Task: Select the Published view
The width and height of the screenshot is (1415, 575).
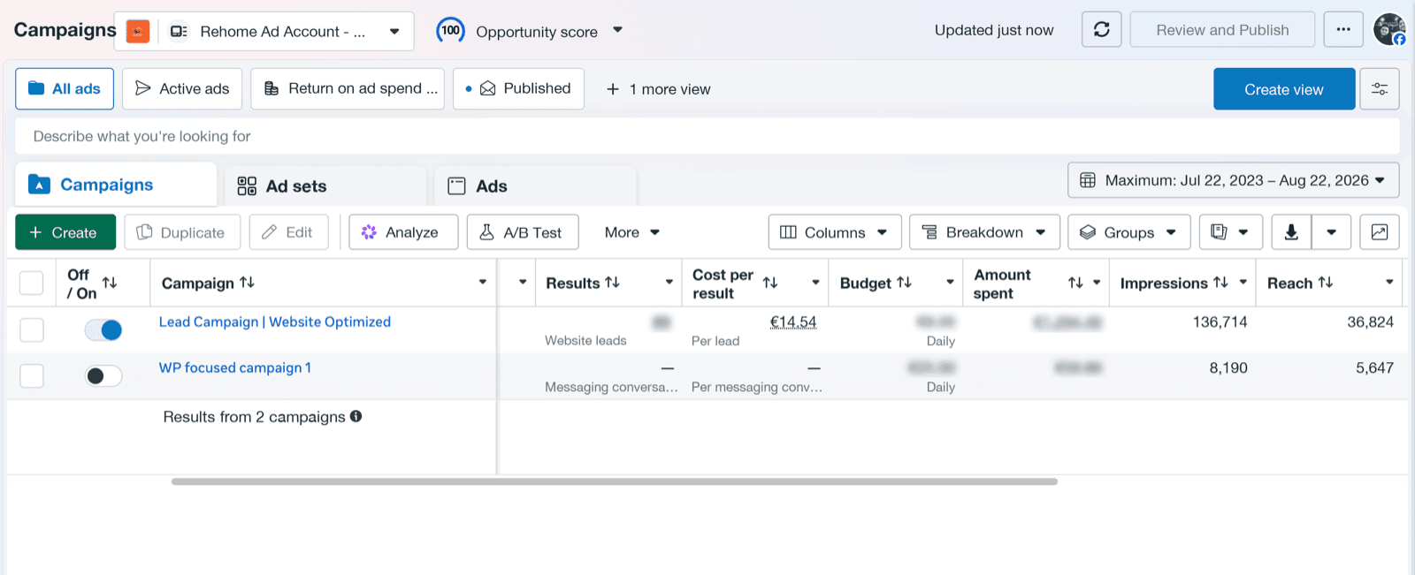Action: [518, 88]
